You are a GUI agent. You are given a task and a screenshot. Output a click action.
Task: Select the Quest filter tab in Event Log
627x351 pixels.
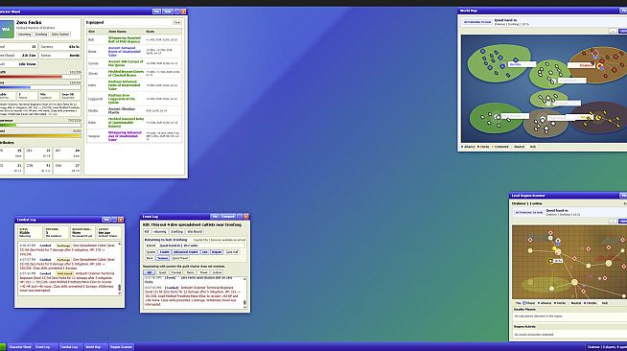point(162,272)
